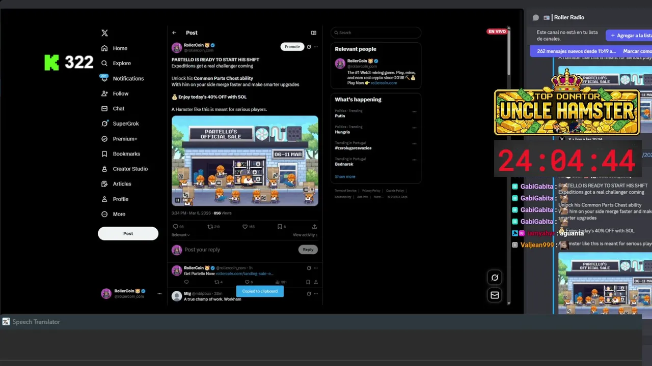
Task: Open account menu dots beside RollerCoin
Action: 159,293
